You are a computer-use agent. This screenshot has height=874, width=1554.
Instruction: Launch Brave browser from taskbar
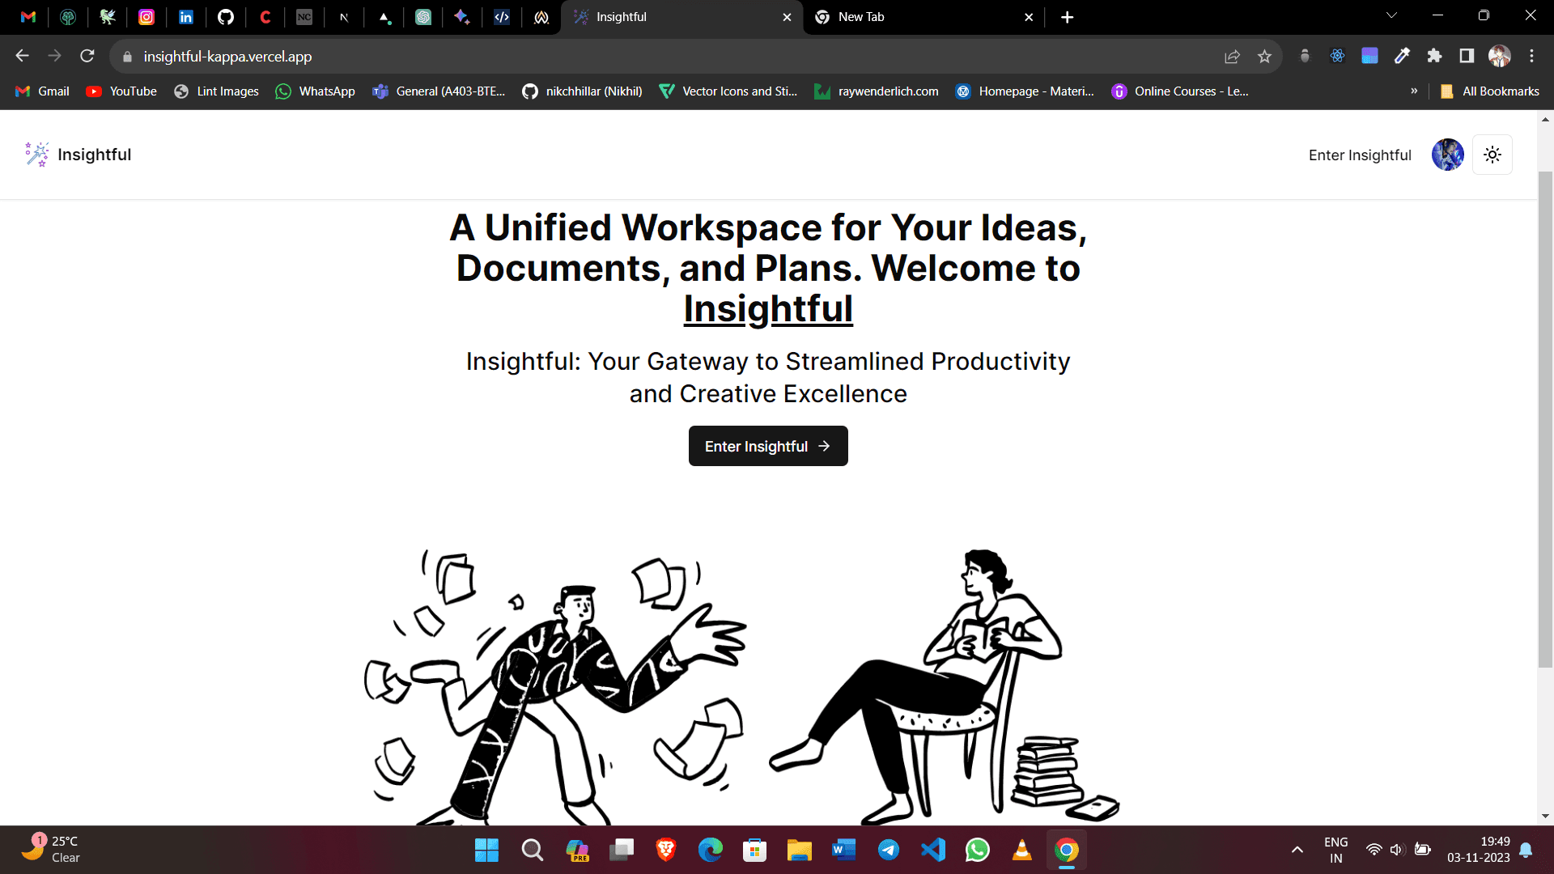(666, 850)
